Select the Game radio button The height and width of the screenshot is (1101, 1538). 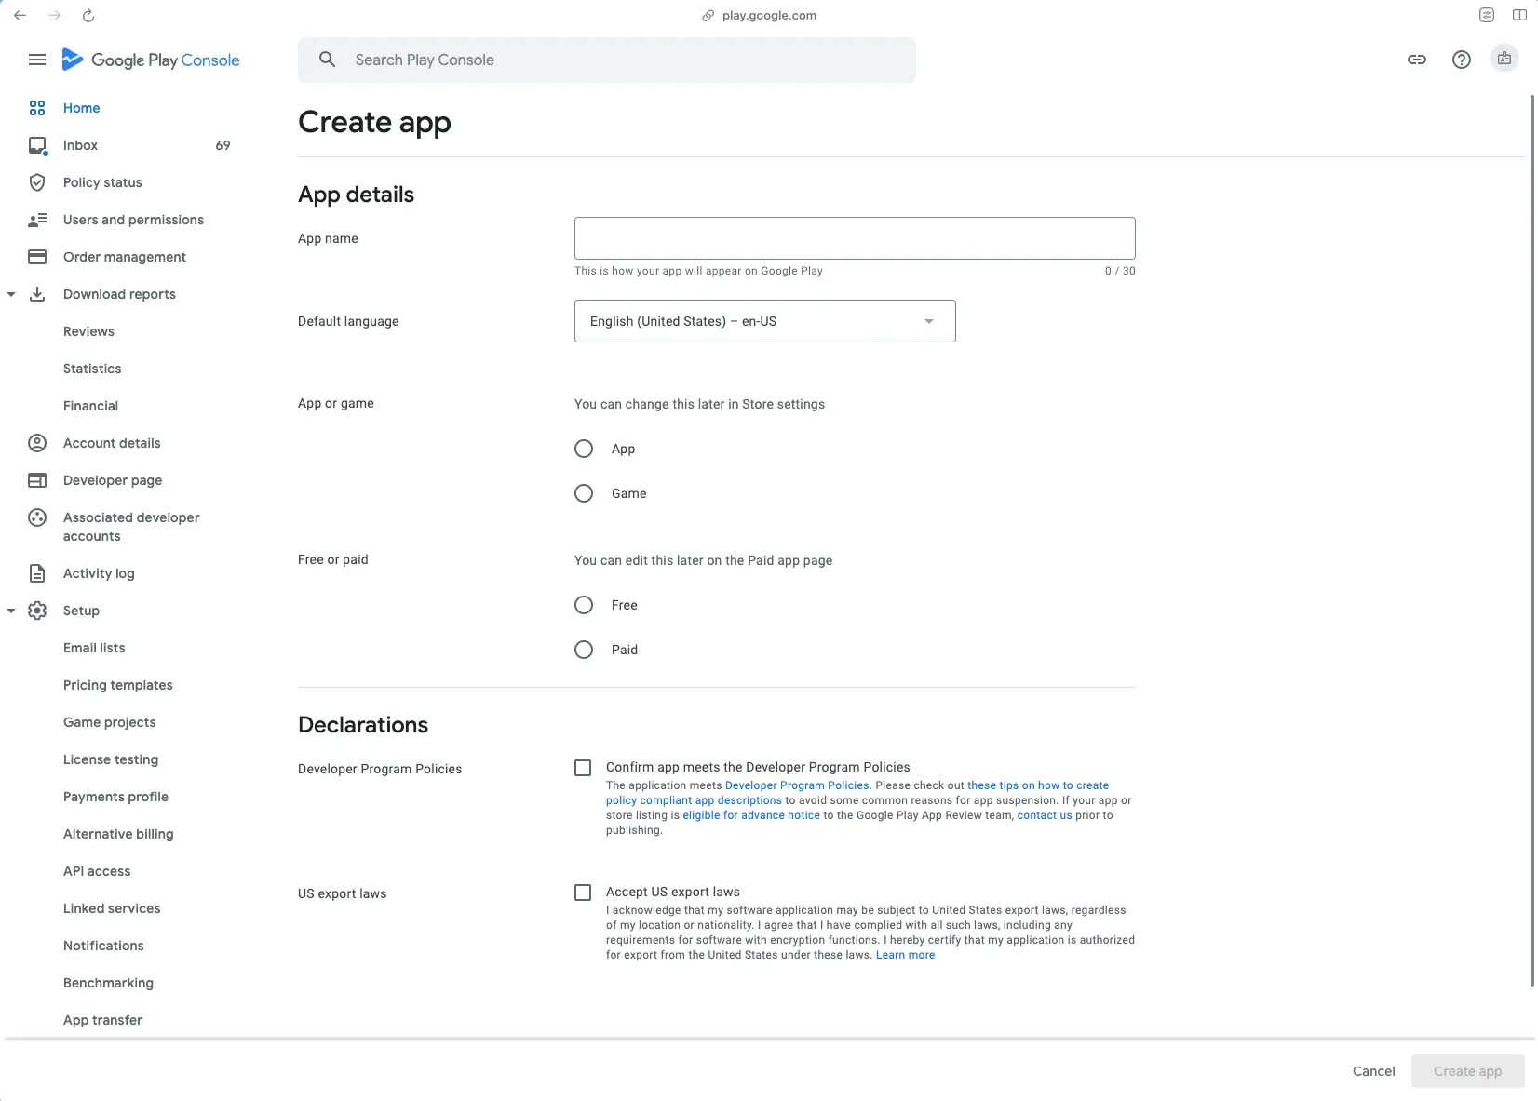584,493
